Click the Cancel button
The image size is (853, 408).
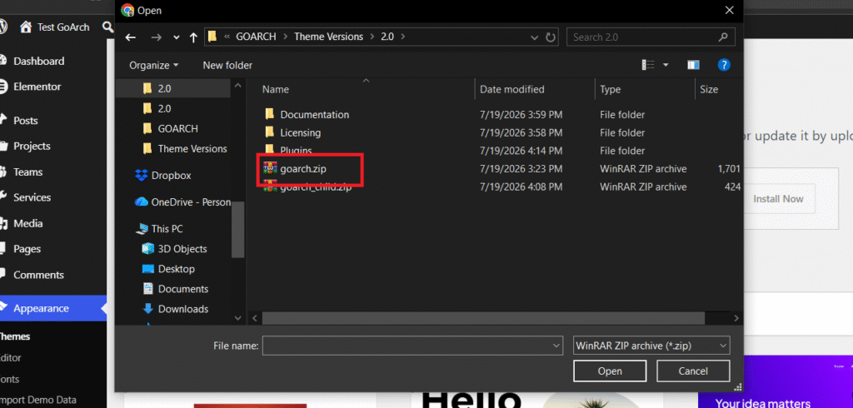[693, 371]
